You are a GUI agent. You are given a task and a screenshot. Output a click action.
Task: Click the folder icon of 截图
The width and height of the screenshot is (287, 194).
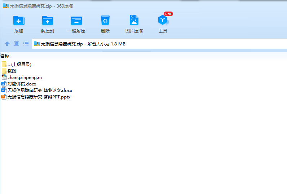(4, 71)
